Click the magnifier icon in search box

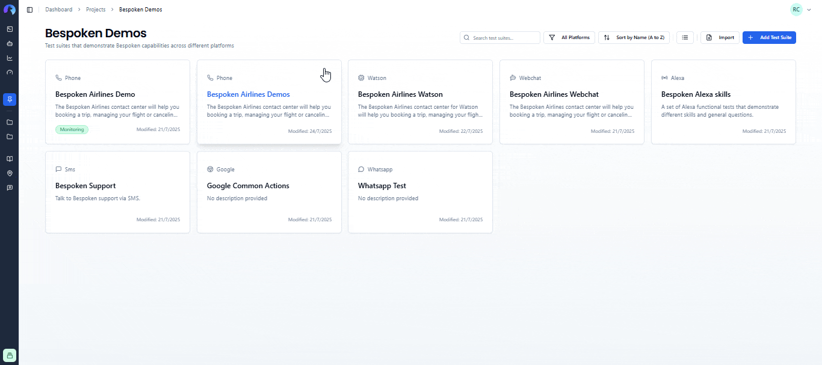coord(467,37)
